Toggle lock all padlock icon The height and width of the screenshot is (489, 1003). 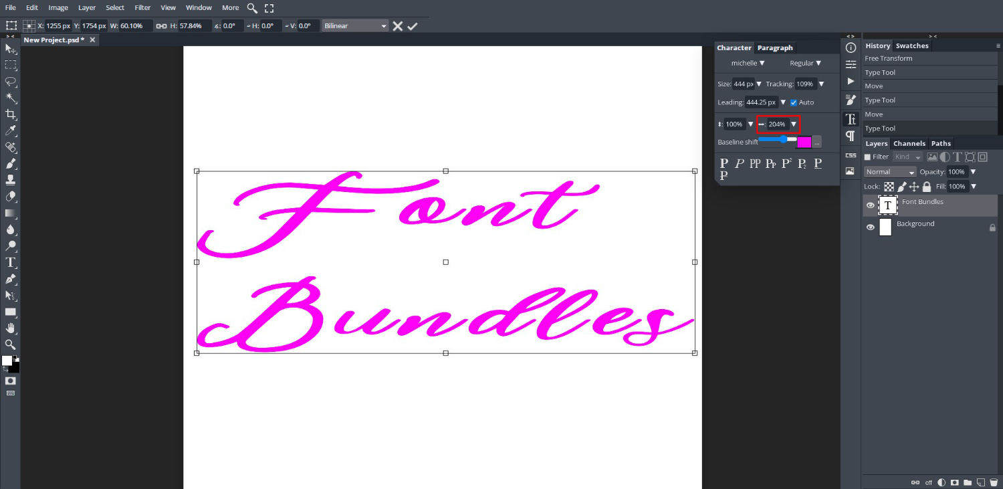927,187
